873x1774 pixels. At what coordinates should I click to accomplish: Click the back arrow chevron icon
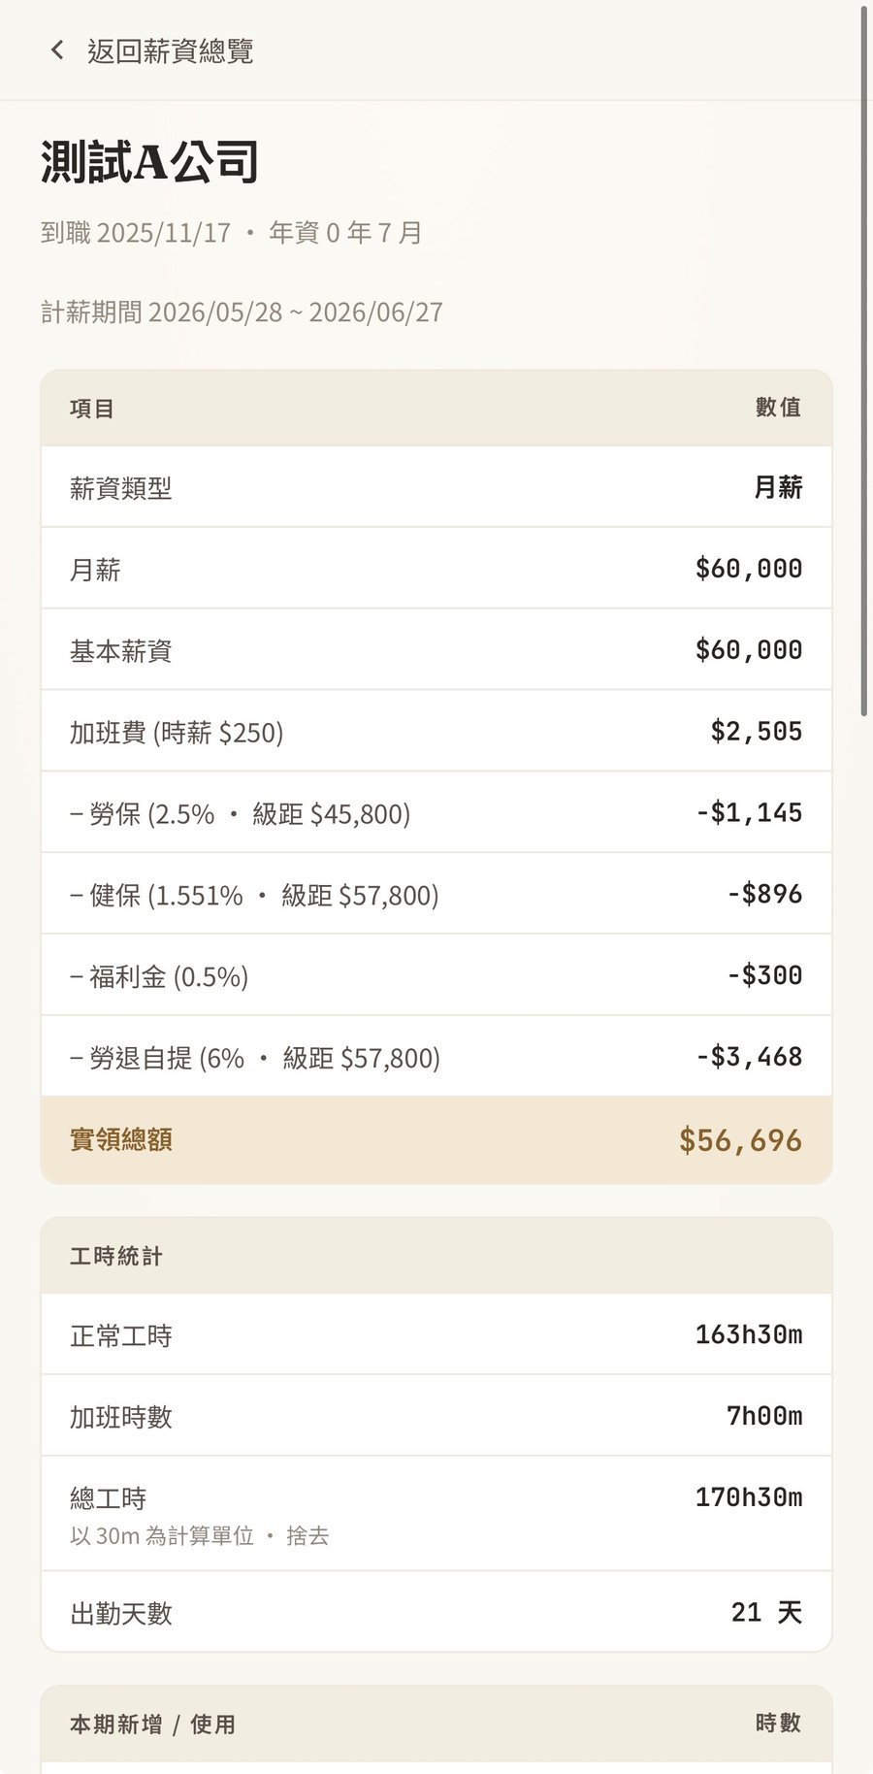click(x=57, y=49)
